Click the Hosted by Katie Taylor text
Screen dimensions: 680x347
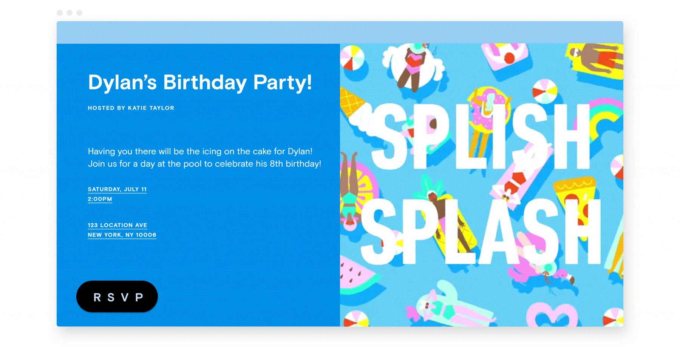point(131,108)
